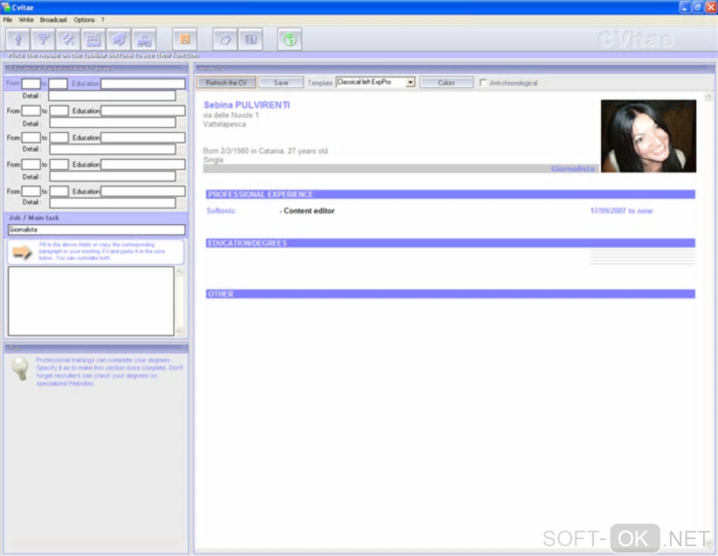Focus the fourth row's to date field
Screen dimensions: 718x556
59,164
